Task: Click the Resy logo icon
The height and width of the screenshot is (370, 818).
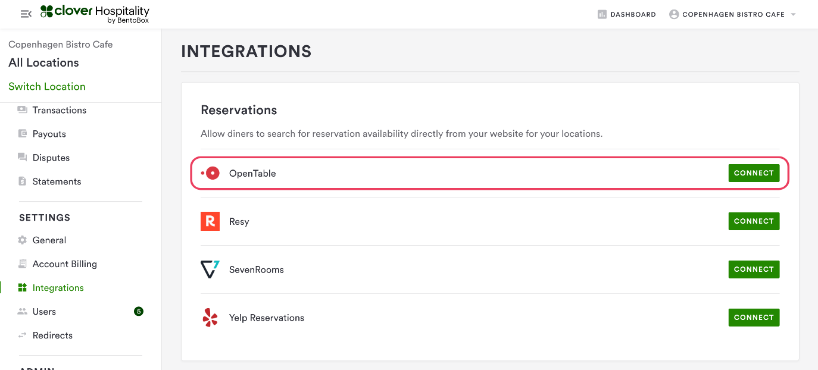Action: (210, 221)
